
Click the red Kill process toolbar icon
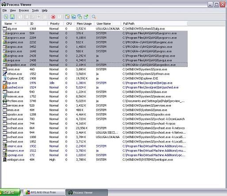53,17
